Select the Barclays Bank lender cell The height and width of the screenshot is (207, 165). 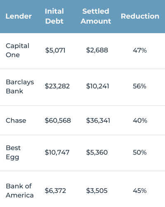[20, 87]
